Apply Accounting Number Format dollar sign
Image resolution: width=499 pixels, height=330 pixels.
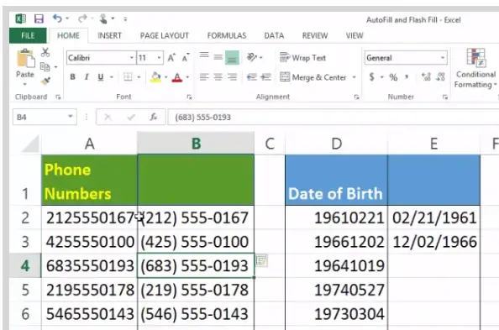click(371, 77)
